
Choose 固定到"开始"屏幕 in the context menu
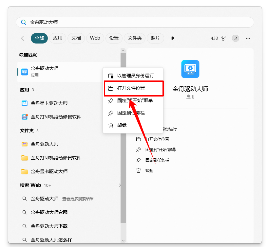point(133,100)
